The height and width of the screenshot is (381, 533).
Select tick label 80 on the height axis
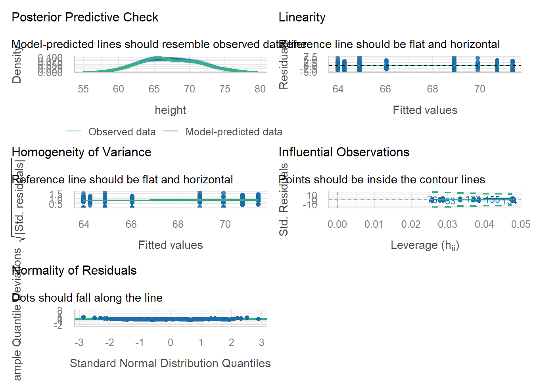pyautogui.click(x=260, y=89)
